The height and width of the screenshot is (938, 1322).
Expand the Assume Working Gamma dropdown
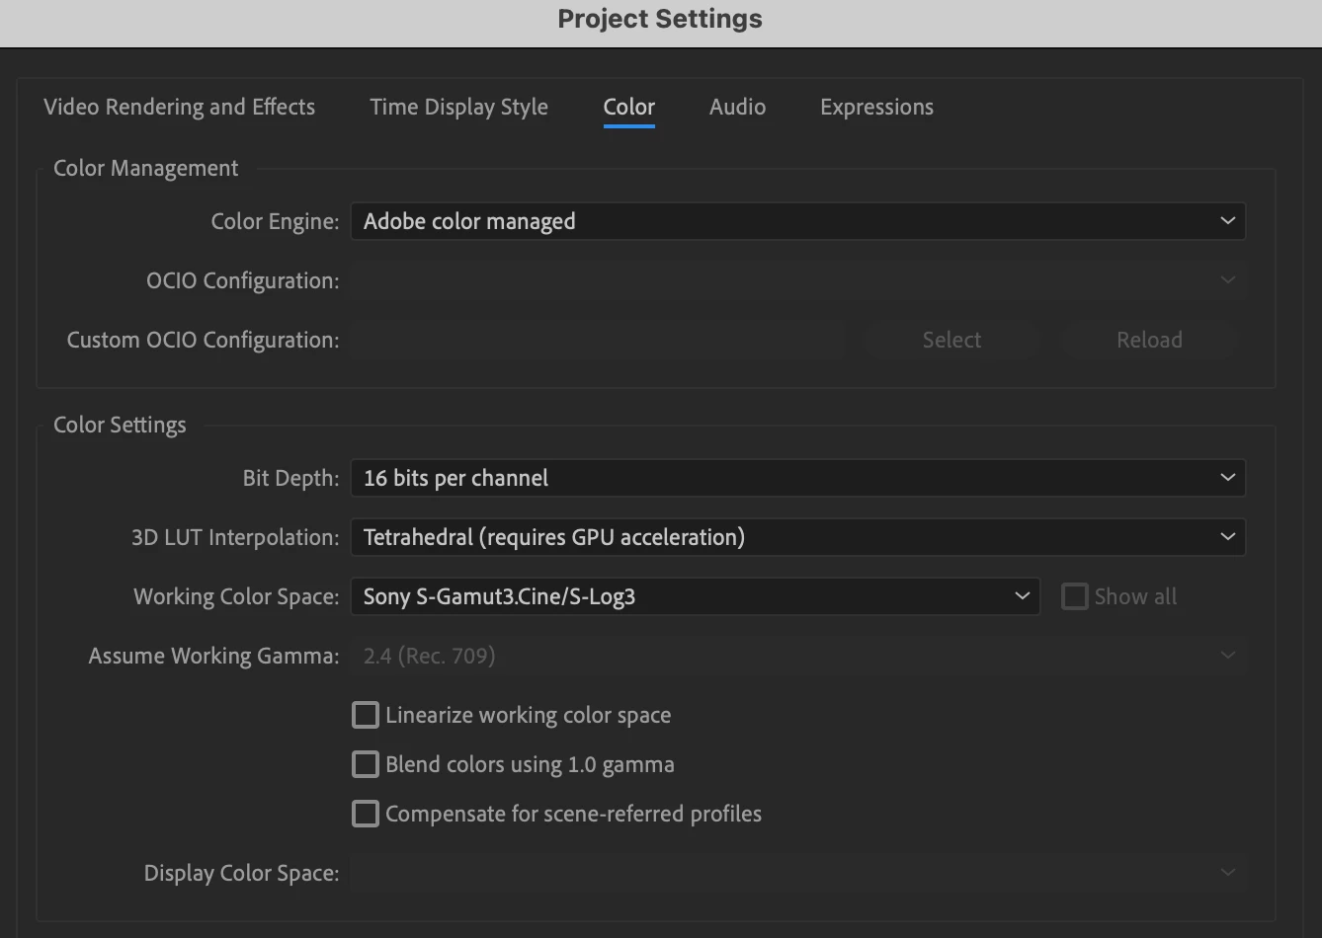(x=796, y=656)
